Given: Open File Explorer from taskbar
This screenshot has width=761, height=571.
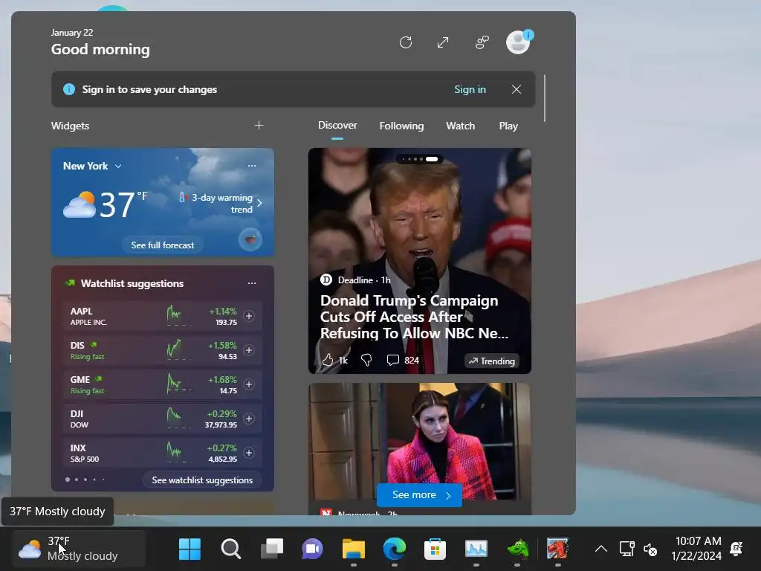Looking at the screenshot, I should click(353, 549).
